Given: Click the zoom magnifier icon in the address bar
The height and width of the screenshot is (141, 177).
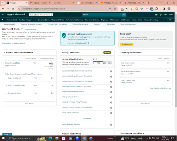Looking at the screenshot, I should tap(110, 9).
